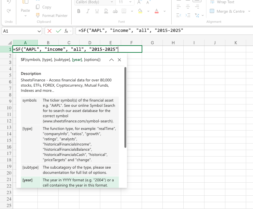This screenshot has height=209, width=253.
Task: Select column B header
Action: point(48,43)
